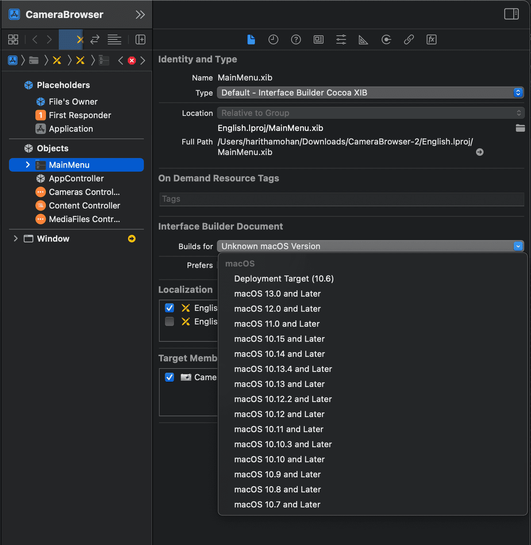Add an editor pane on the right
Viewport: 531px width, 545px height.
(x=140, y=40)
